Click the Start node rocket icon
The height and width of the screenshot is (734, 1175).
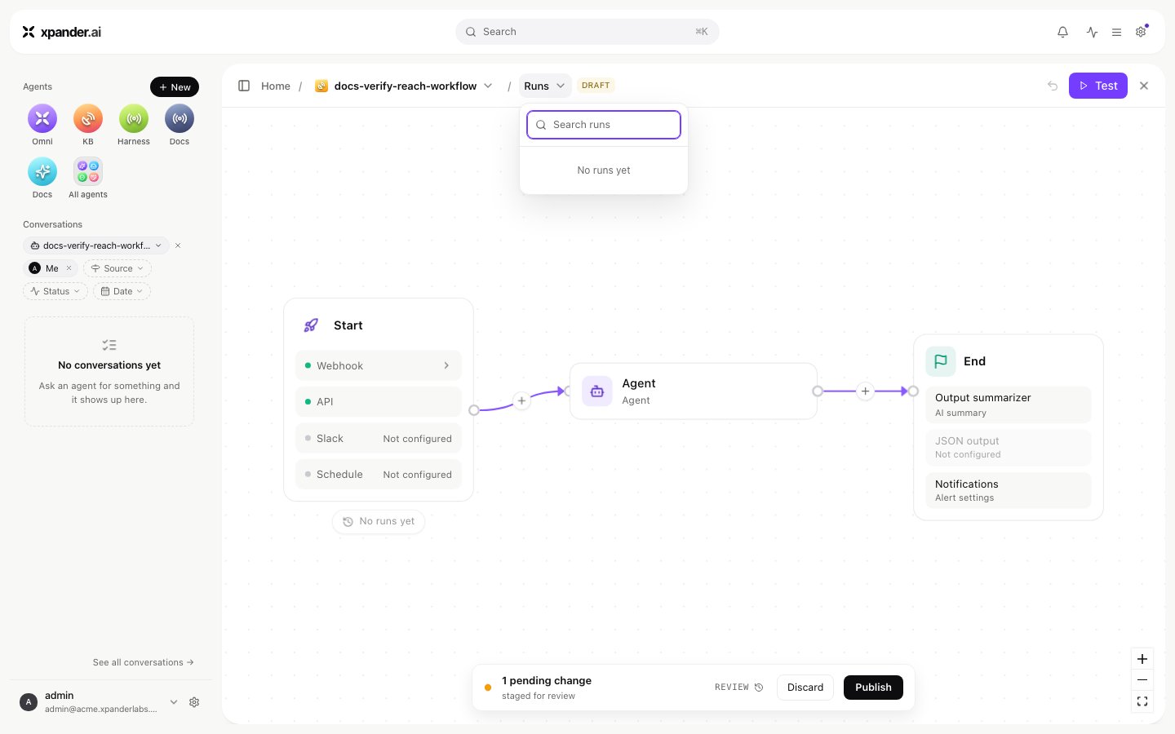point(311,325)
